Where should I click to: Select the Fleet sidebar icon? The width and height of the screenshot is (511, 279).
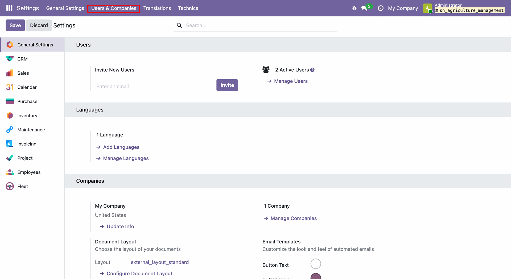(10, 186)
